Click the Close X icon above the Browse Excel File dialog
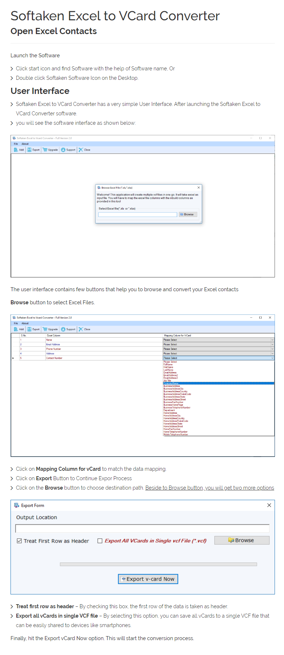284x655 pixels. [x=81, y=150]
